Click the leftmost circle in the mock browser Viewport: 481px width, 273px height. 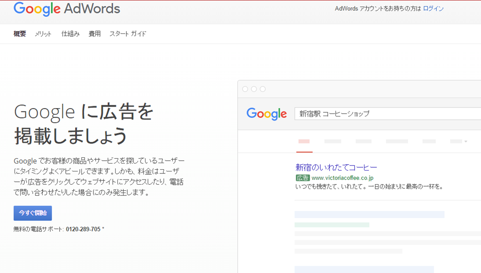coord(245,89)
